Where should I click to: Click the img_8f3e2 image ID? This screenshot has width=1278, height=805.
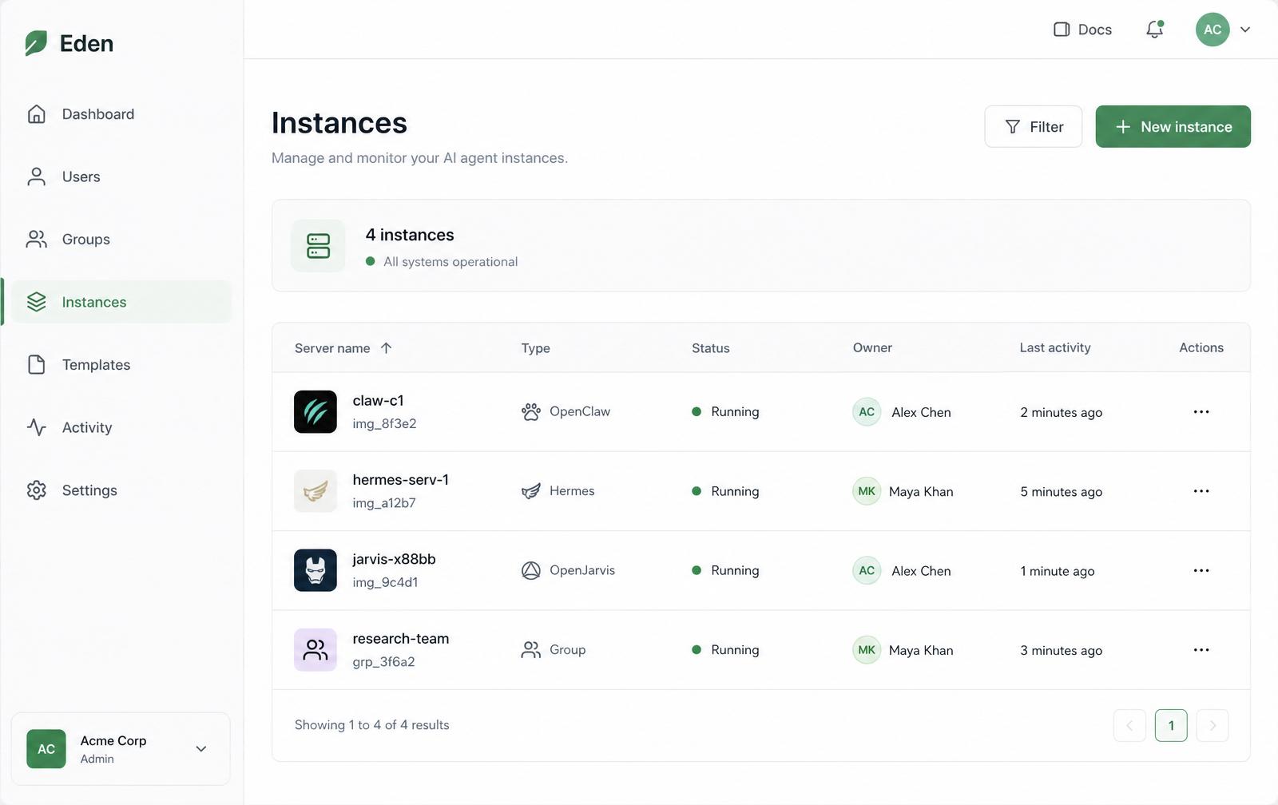[385, 424]
